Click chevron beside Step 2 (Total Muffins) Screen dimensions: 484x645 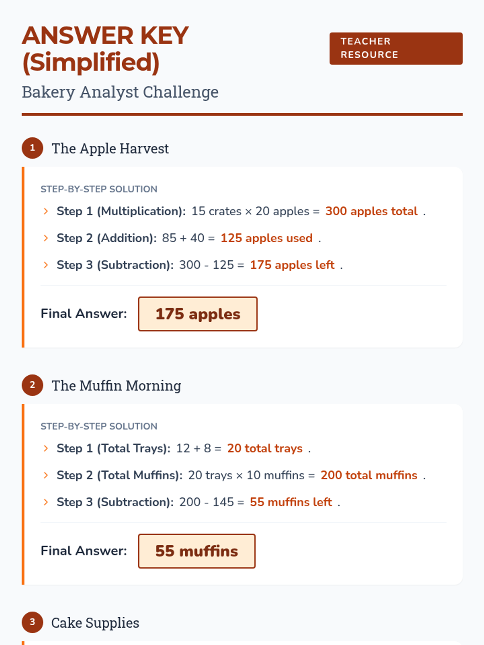(x=46, y=475)
